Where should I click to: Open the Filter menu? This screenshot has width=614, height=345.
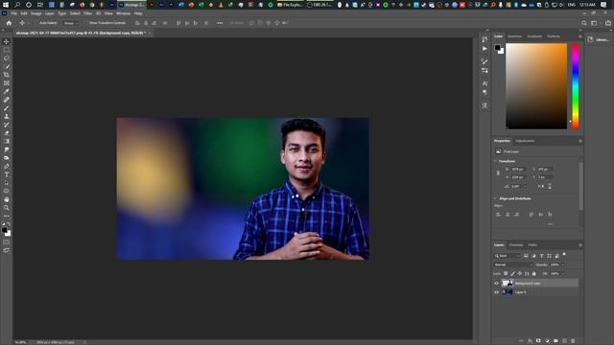pyautogui.click(x=87, y=13)
